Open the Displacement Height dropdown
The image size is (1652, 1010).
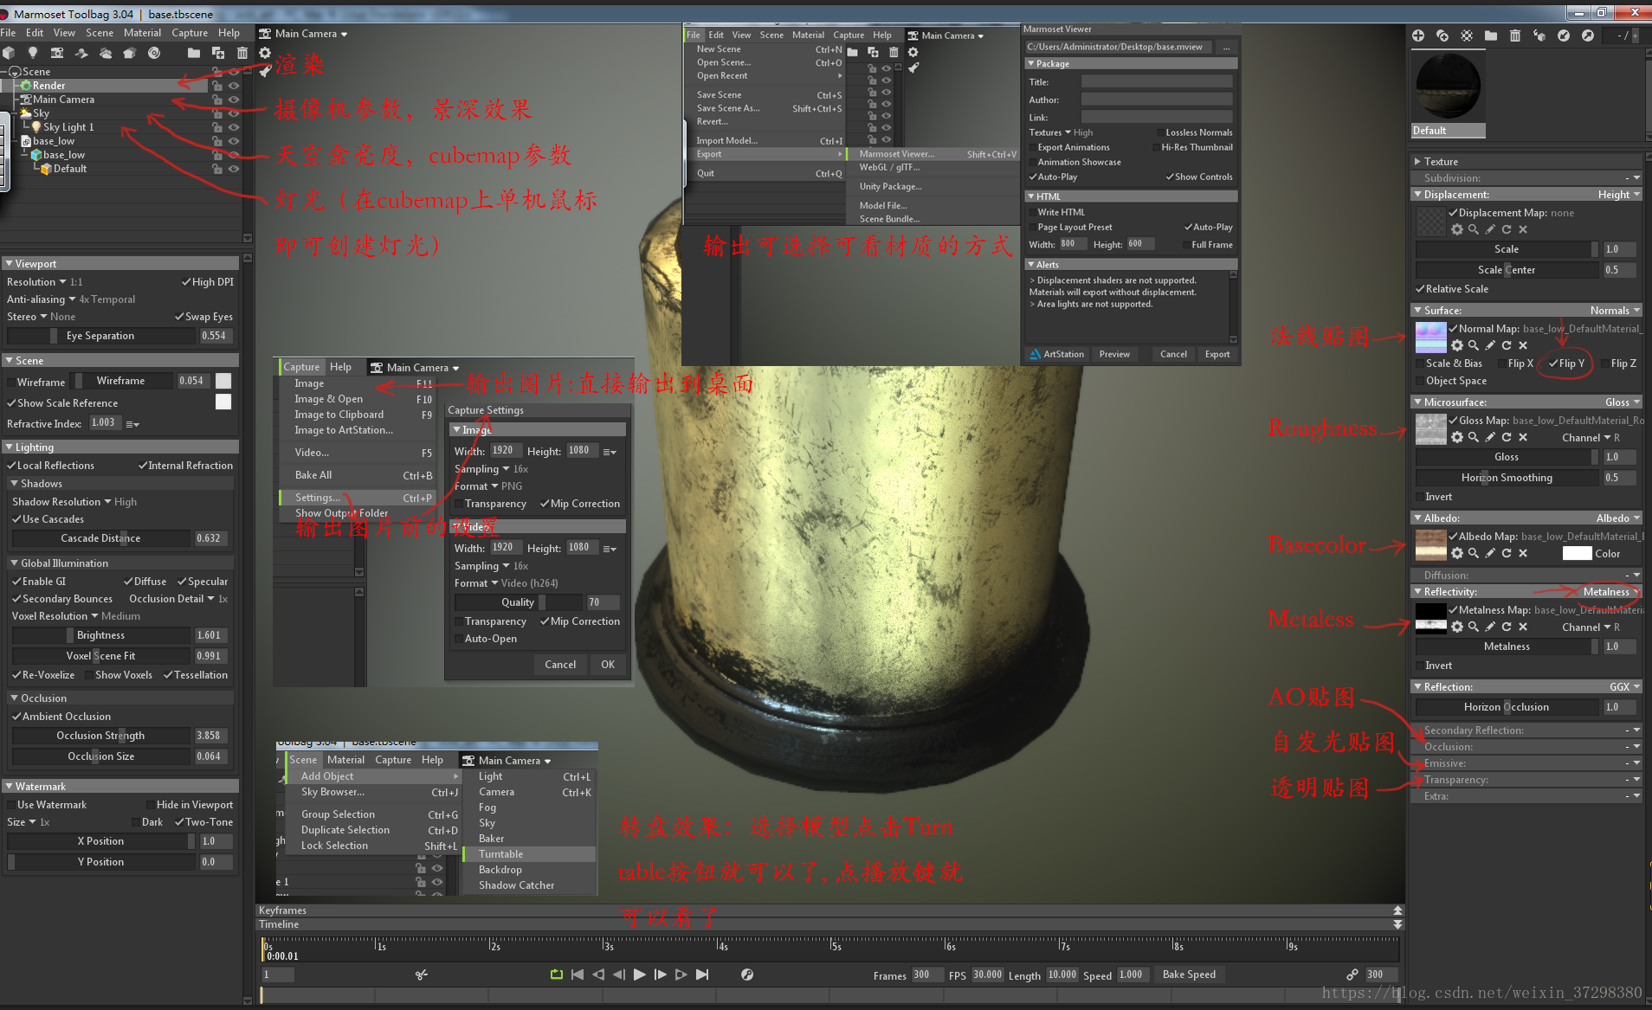click(x=1619, y=195)
